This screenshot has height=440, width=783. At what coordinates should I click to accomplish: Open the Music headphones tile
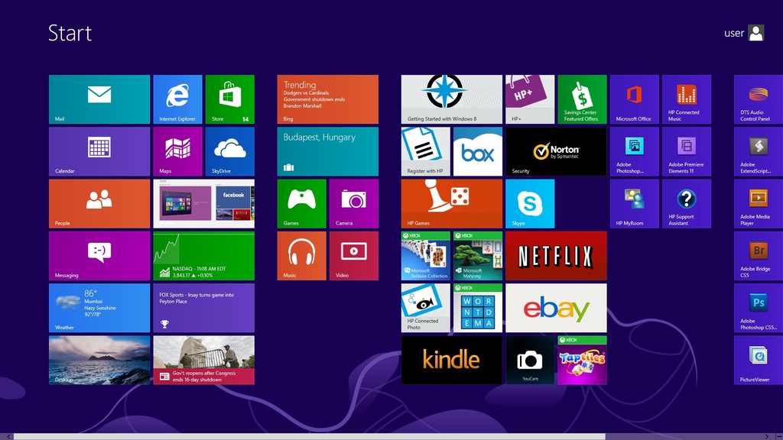(x=301, y=256)
